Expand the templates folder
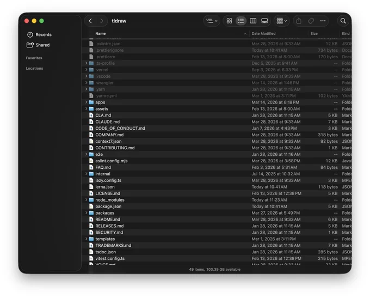 pos(86,239)
